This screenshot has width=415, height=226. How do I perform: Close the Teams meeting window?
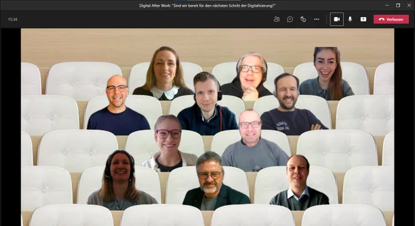409,5
